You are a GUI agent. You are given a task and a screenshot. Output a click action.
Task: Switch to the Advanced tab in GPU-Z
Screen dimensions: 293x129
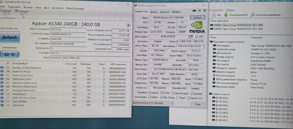164,12
